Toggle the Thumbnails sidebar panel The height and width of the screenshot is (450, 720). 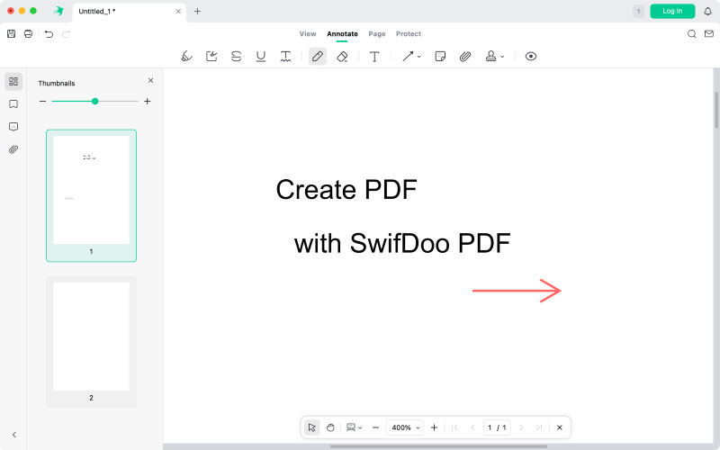point(13,81)
